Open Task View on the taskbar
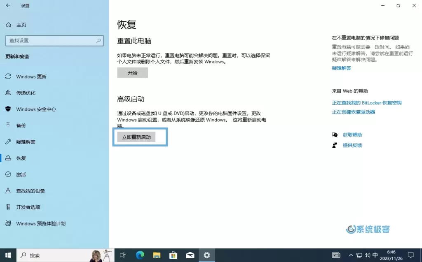422x262 pixels. (122, 255)
